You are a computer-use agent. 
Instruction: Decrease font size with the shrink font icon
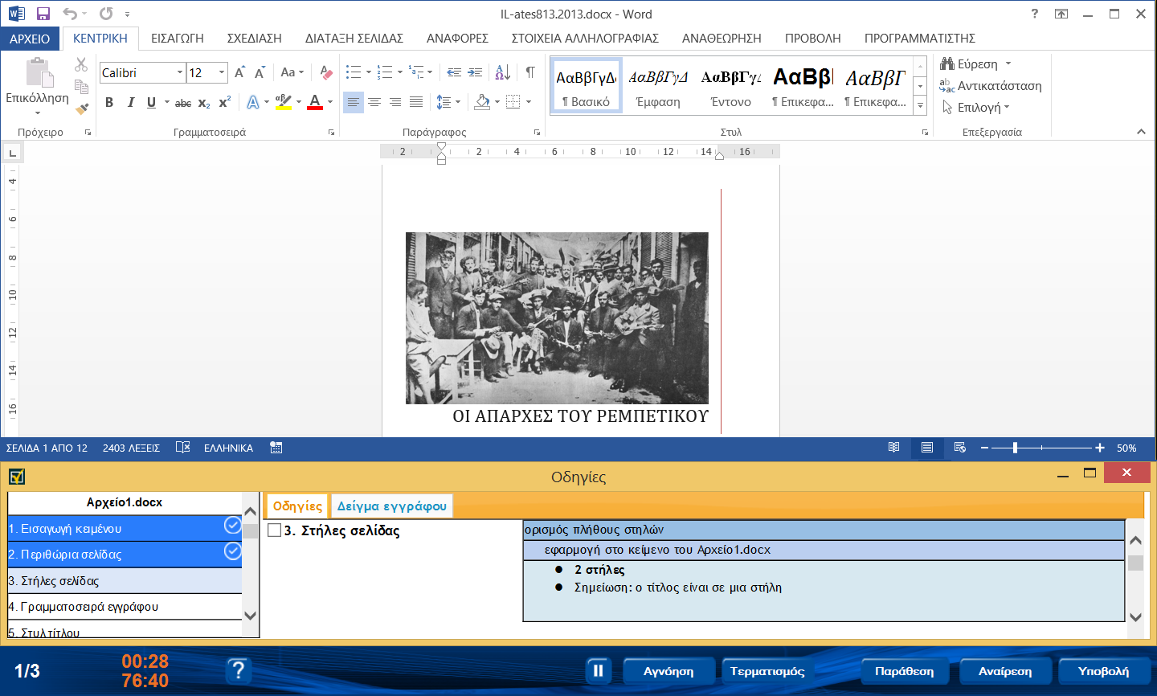260,73
